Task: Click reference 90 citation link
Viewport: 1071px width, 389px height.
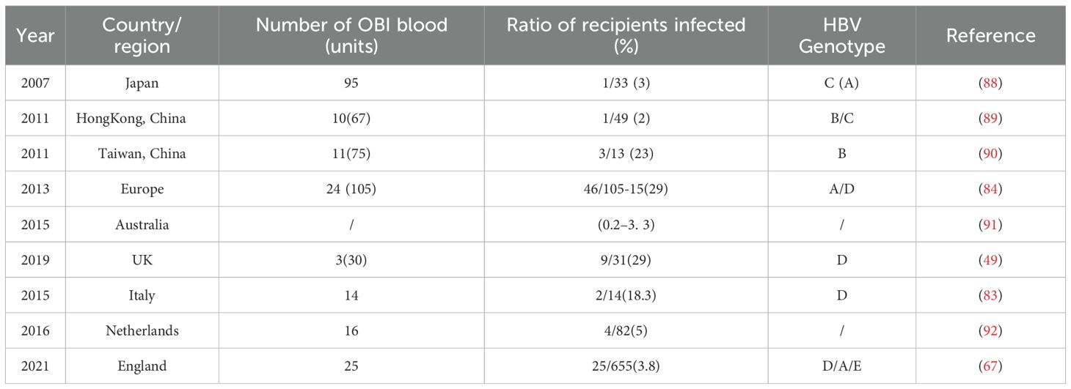Action: [x=990, y=154]
